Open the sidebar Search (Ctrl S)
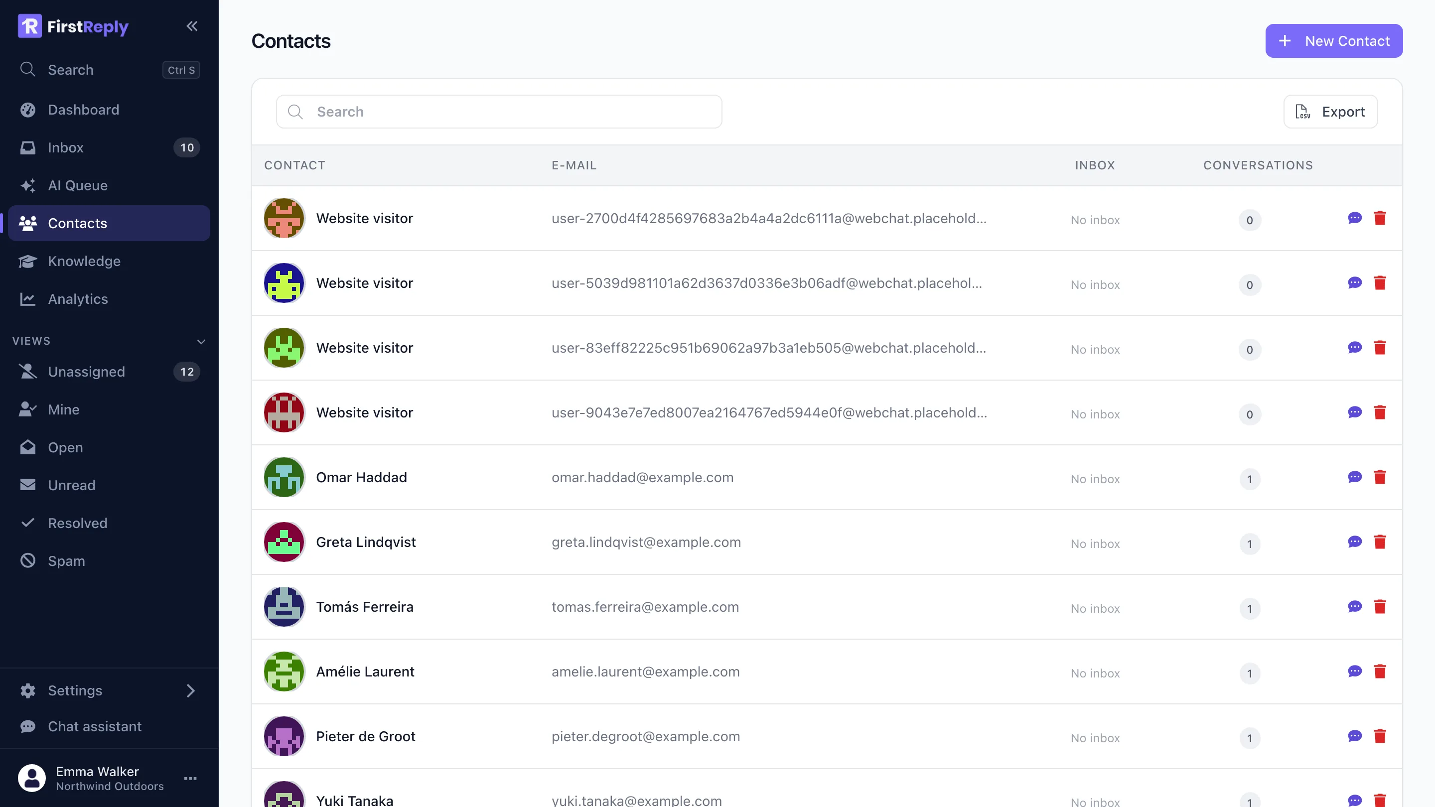The width and height of the screenshot is (1435, 807). 109,70
